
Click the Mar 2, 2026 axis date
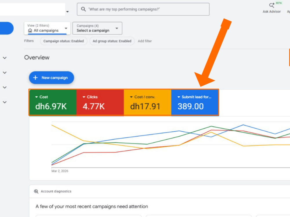click(60, 171)
